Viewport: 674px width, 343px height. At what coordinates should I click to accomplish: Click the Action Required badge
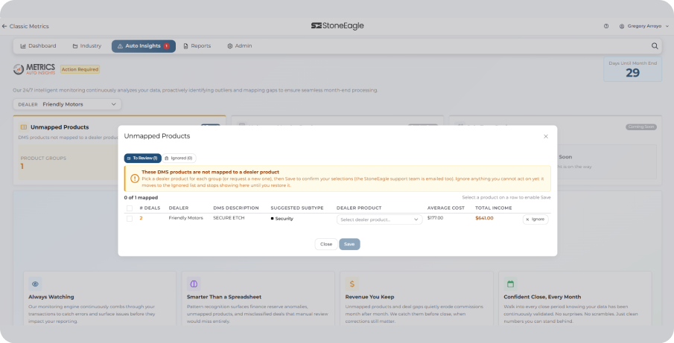[80, 69]
